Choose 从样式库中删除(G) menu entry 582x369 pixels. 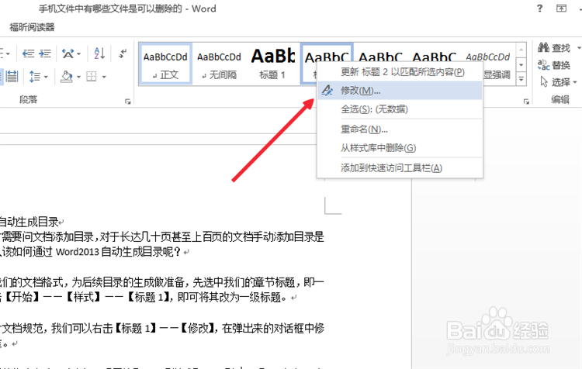click(400, 148)
